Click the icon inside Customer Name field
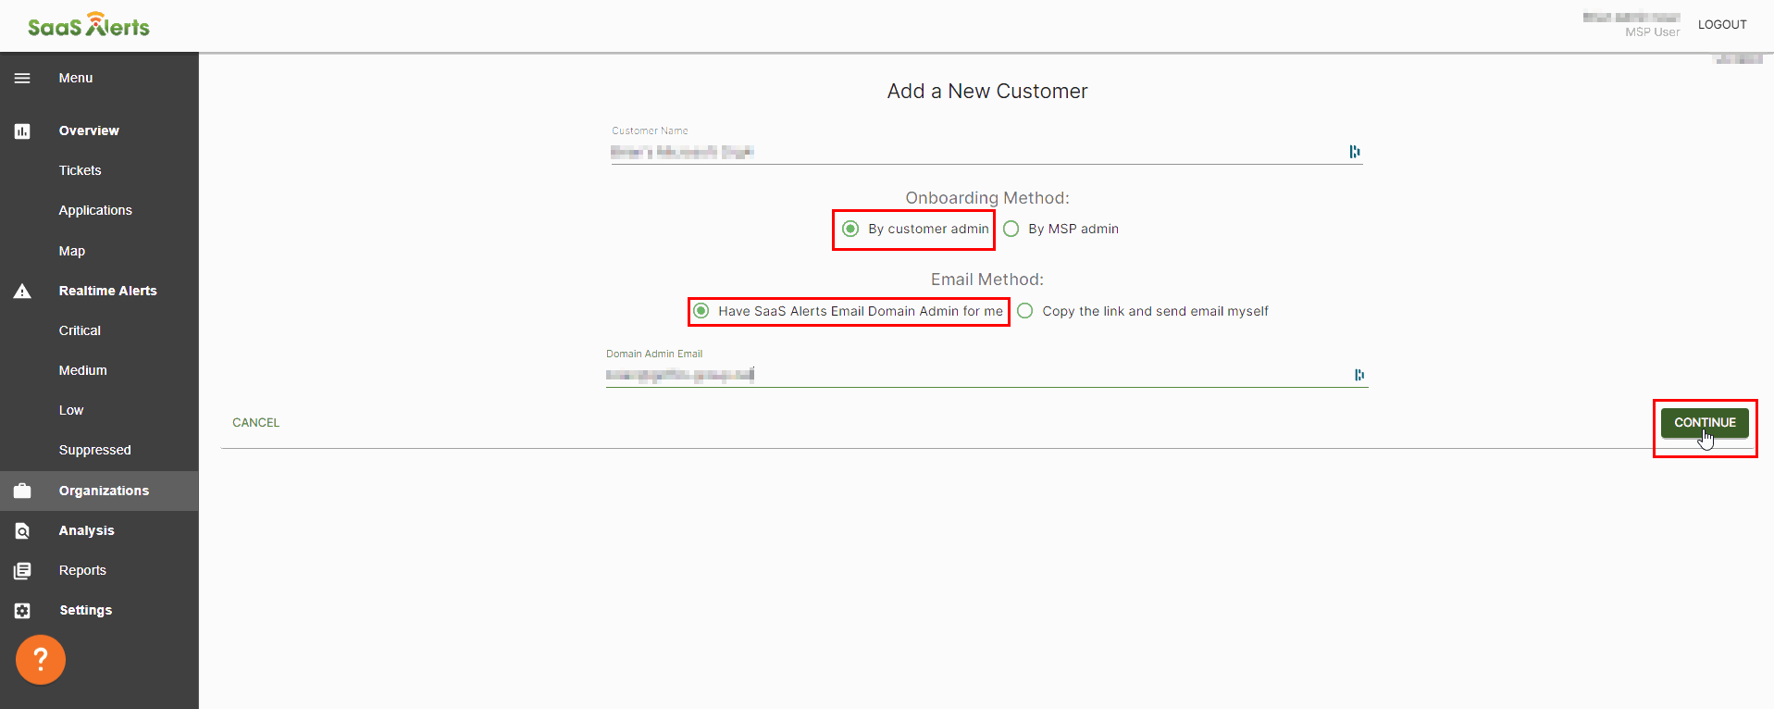Image resolution: width=1774 pixels, height=709 pixels. 1354,152
